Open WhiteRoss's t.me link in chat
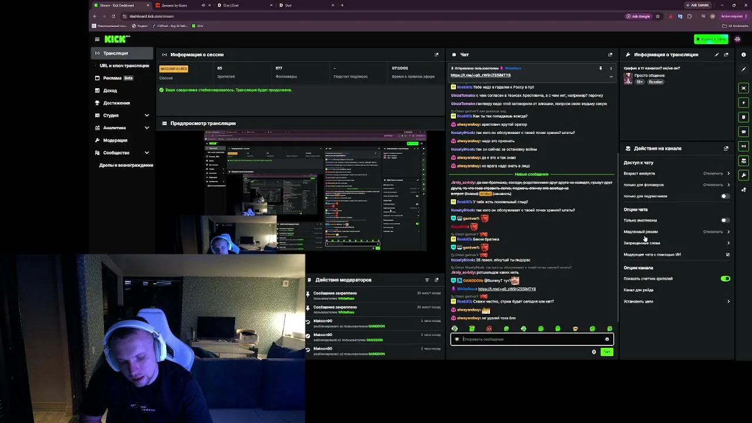 tap(506, 289)
